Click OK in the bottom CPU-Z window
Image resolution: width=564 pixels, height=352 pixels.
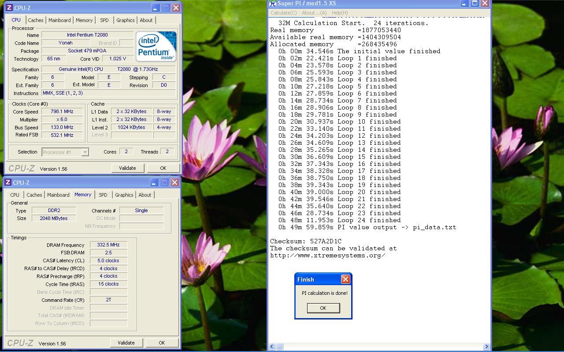tap(162, 343)
